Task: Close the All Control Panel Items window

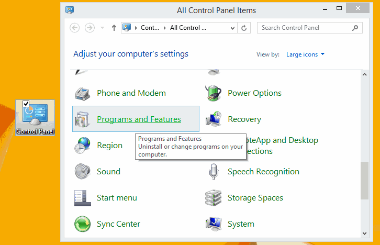Action: pos(357,8)
